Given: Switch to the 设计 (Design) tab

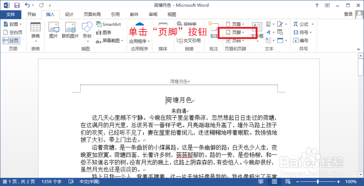Looking at the screenshot, I should (x=69, y=15).
